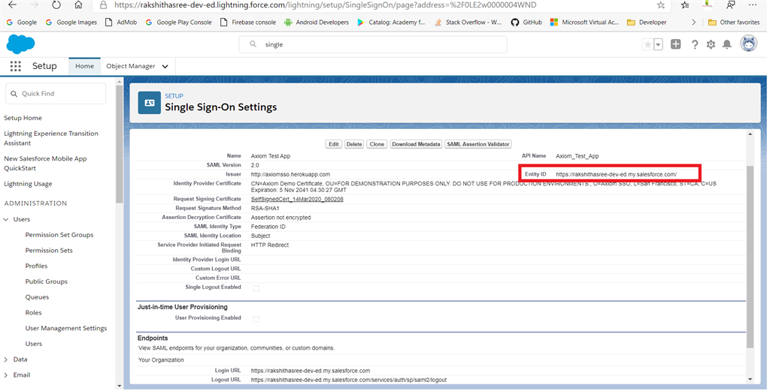Bookmark this page with the star

click(660, 5)
